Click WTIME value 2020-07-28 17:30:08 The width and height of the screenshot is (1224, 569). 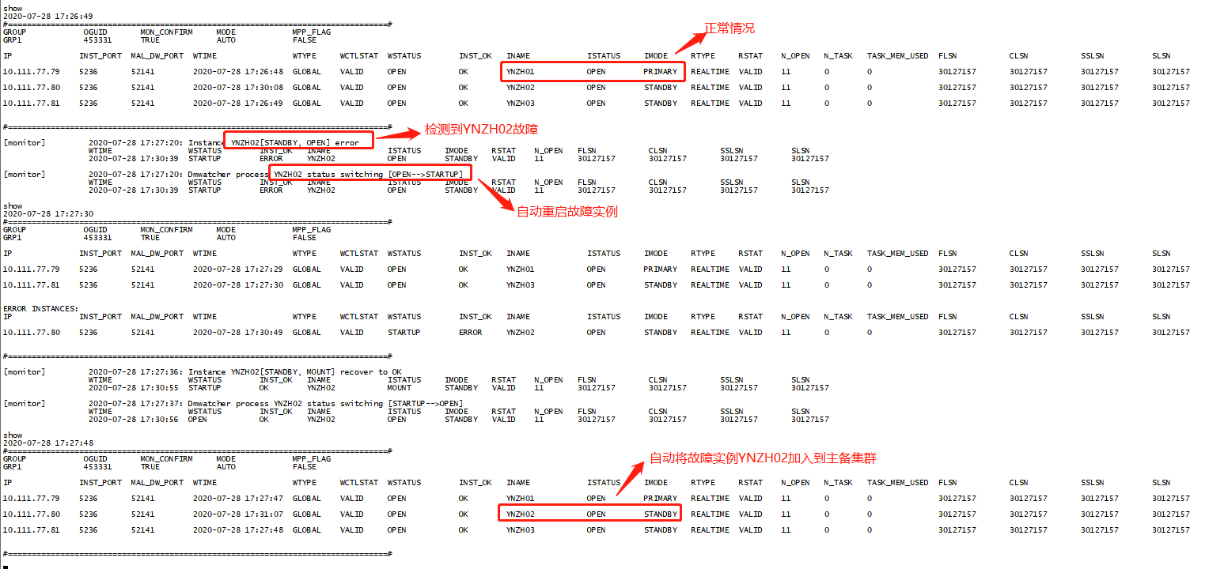point(238,88)
